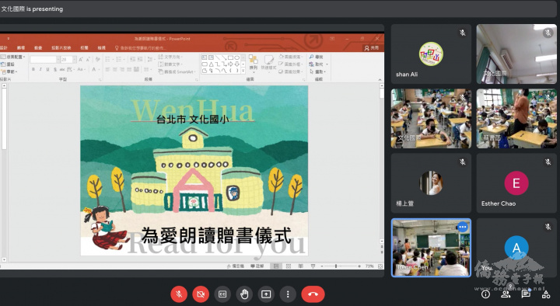Switch to normal view in status bar
Image resolution: width=560 pixels, height=306 pixels.
275,266
